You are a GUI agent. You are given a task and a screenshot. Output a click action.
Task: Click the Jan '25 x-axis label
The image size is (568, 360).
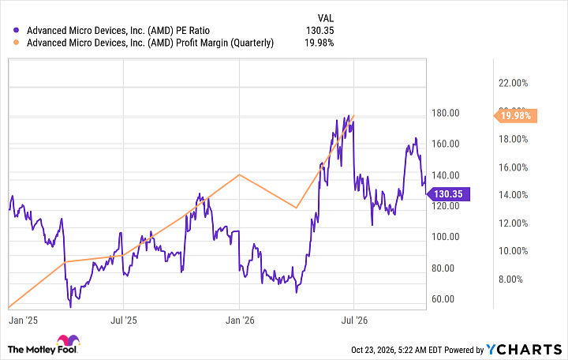(x=23, y=321)
